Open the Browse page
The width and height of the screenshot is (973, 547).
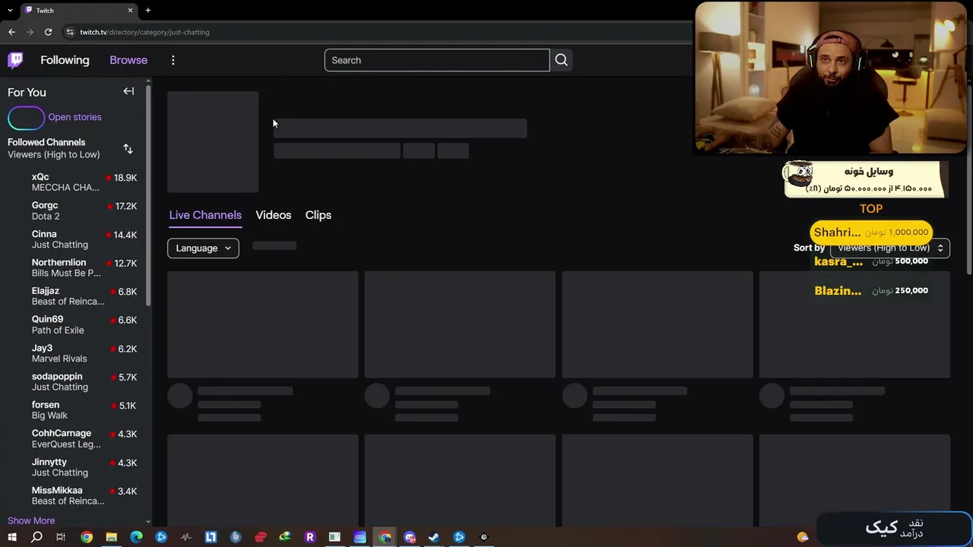[128, 60]
